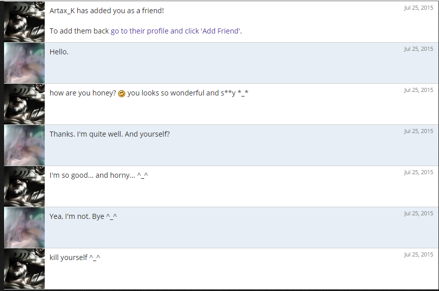The image size is (439, 291).
Task: Select avatar beside 'how are you honey?' message
Action: coord(24,104)
